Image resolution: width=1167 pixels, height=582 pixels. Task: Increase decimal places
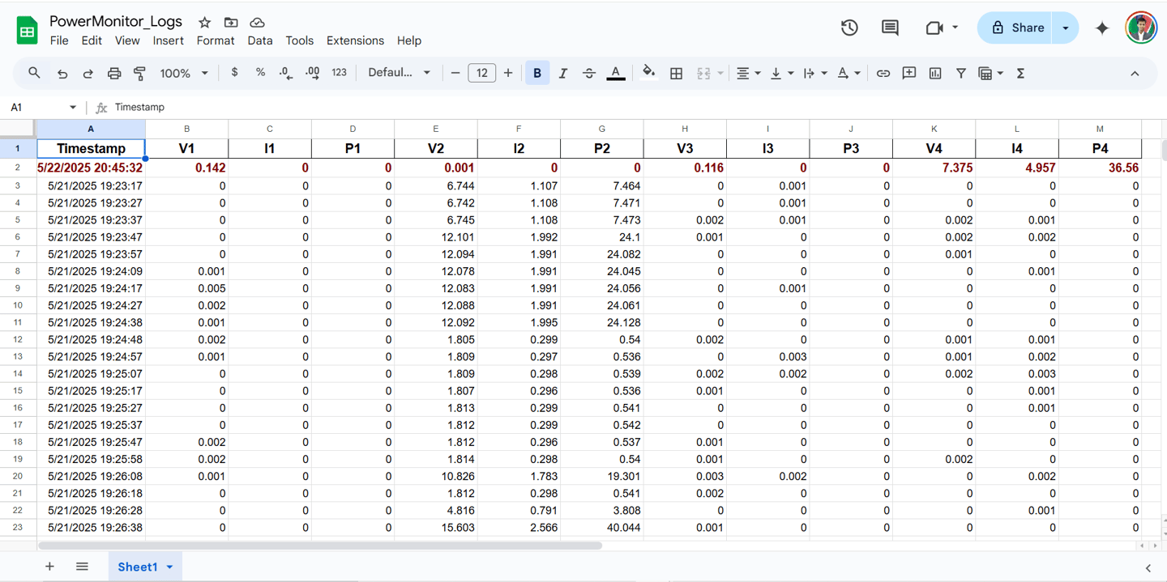(x=312, y=73)
